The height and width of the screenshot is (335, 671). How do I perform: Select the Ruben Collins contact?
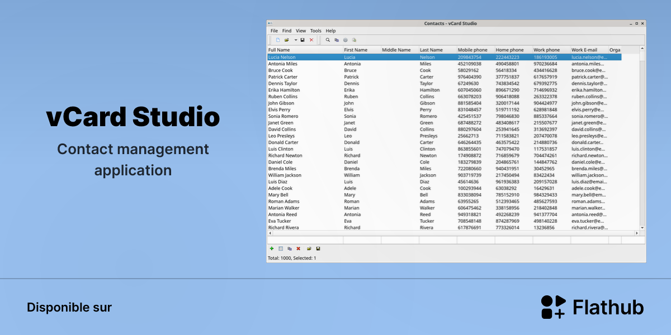pyautogui.click(x=444, y=97)
